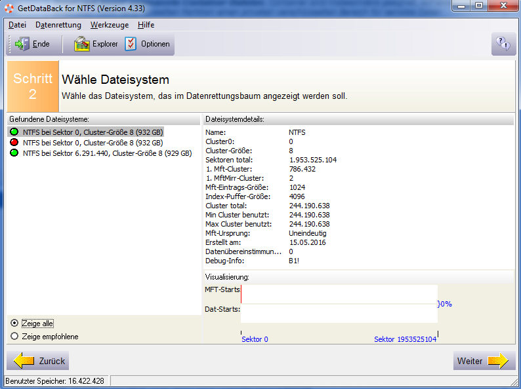
Task: Click the red indicator of NTFS Sektor 0 entry
Action: click(14, 143)
